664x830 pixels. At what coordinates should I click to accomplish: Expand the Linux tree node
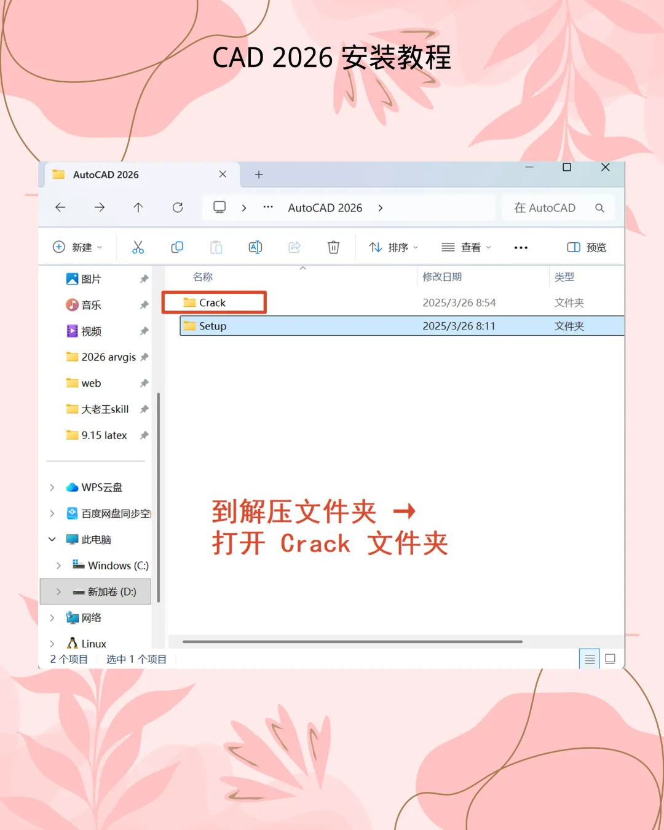pyautogui.click(x=52, y=644)
